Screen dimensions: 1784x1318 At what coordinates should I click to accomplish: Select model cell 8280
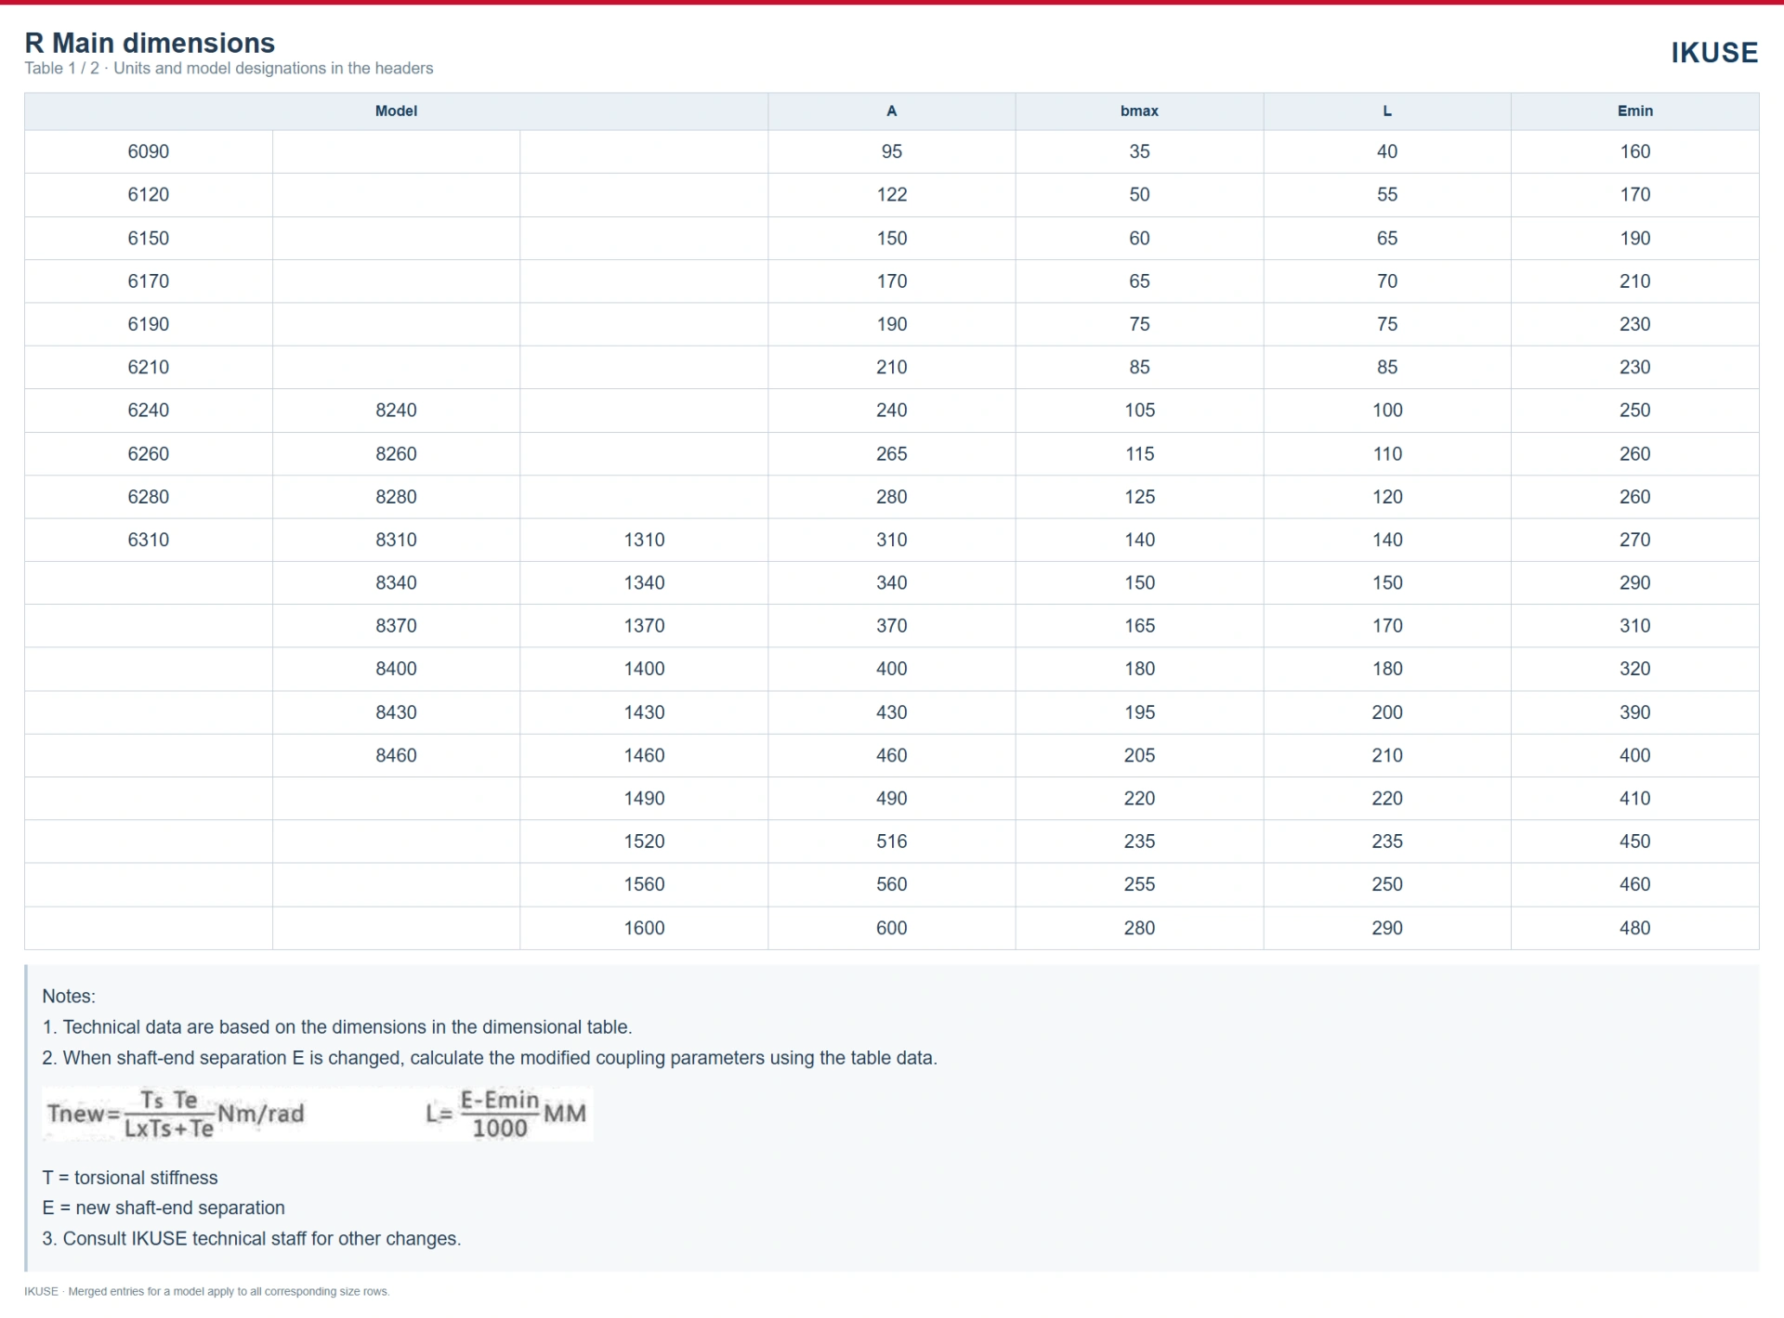point(396,496)
